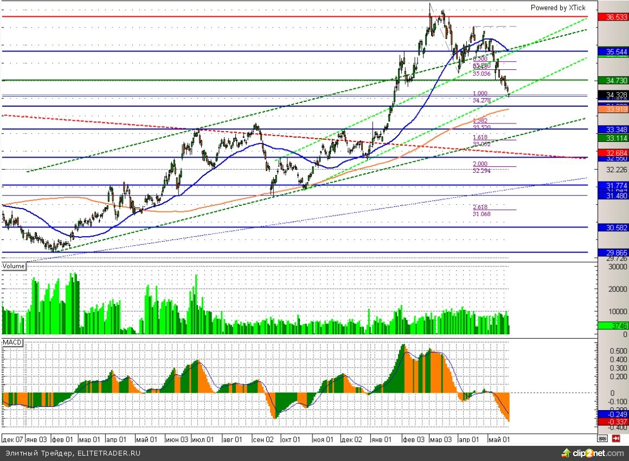Viewport: 629px width, 461px height.
Task: Click the blue 30.582 price level tag
Action: (613, 228)
